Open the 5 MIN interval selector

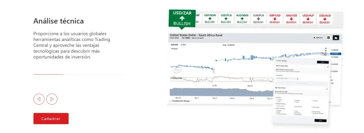(183, 45)
